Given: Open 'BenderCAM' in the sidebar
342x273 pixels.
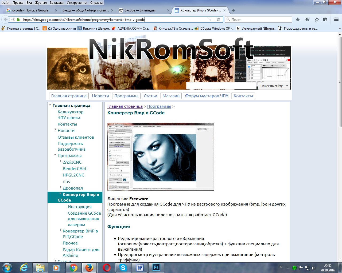Looking at the screenshot, I should (74, 168).
